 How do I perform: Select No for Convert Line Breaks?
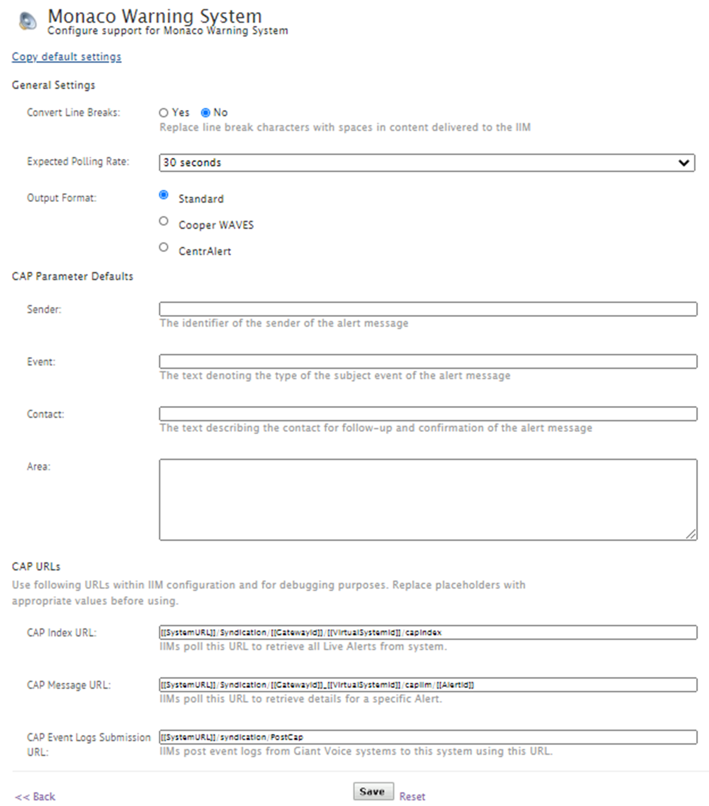click(x=205, y=113)
